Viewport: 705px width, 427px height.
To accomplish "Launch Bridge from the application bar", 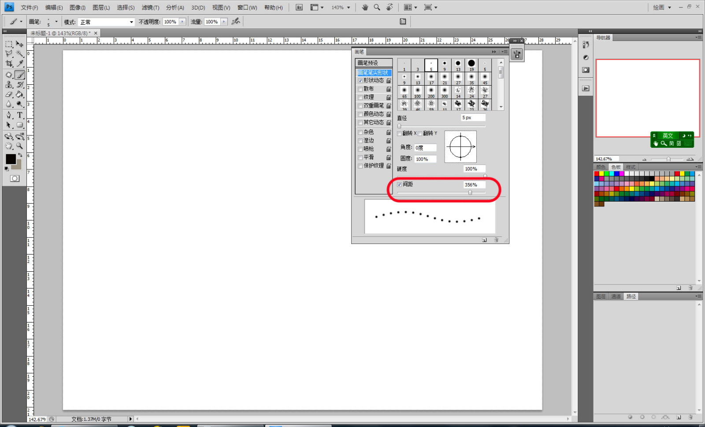I will pyautogui.click(x=299, y=7).
